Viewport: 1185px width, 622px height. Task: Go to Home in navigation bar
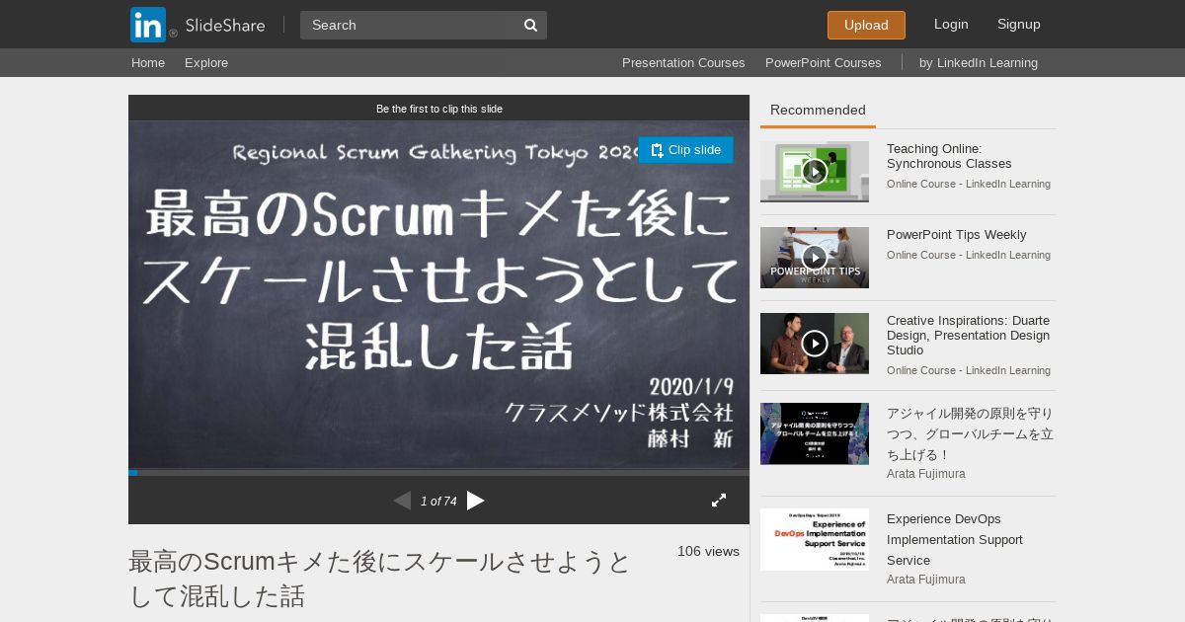click(148, 63)
